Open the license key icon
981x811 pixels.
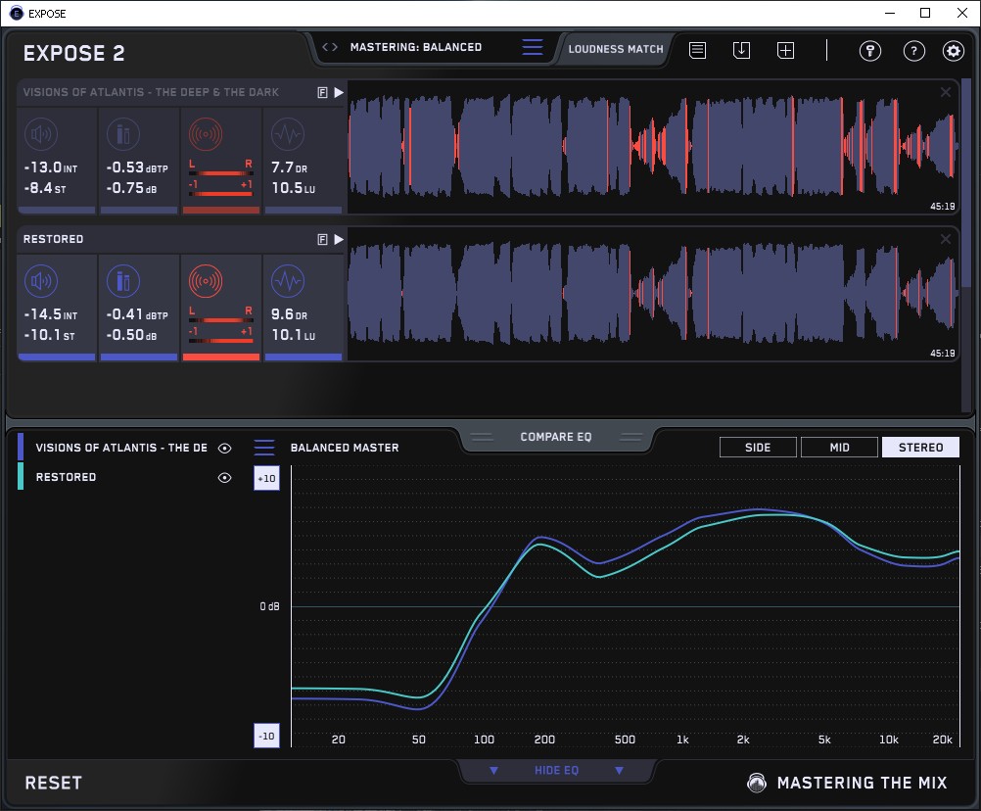point(870,51)
